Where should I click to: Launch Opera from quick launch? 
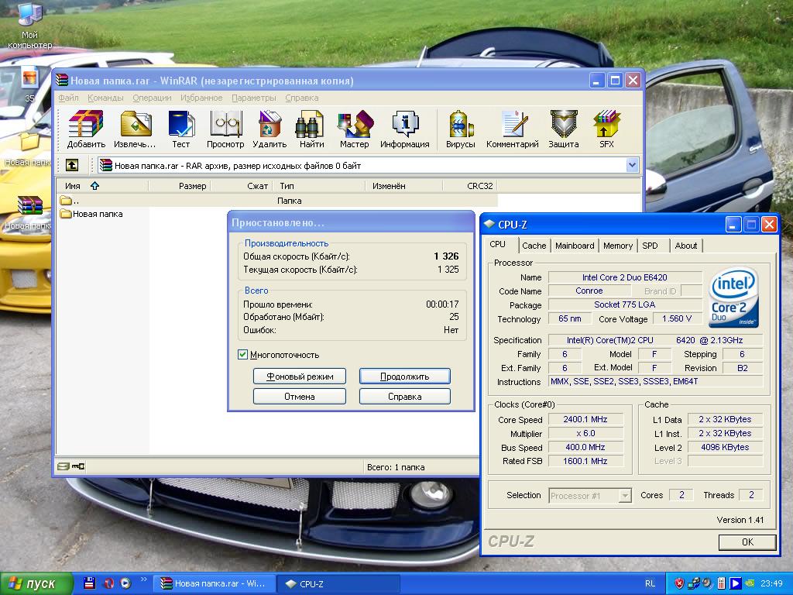(108, 583)
